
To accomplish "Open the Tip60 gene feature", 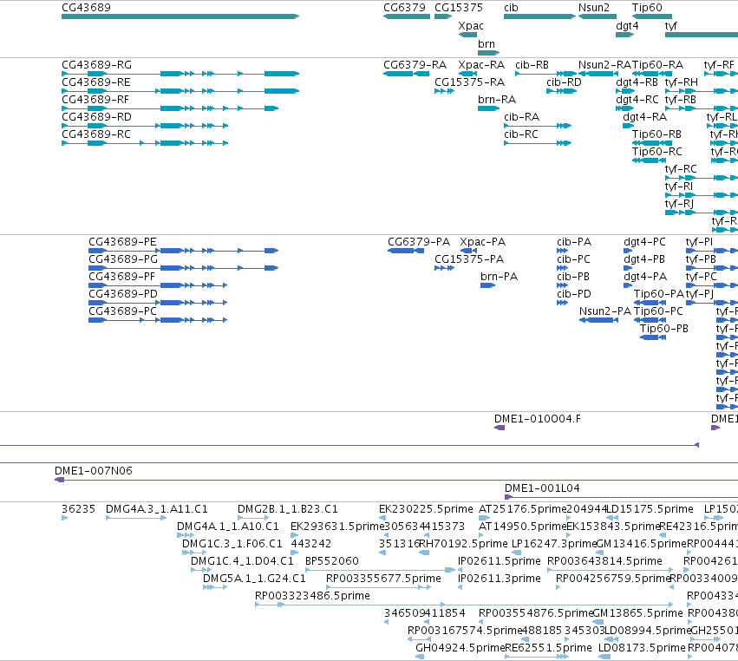I will 652,16.
